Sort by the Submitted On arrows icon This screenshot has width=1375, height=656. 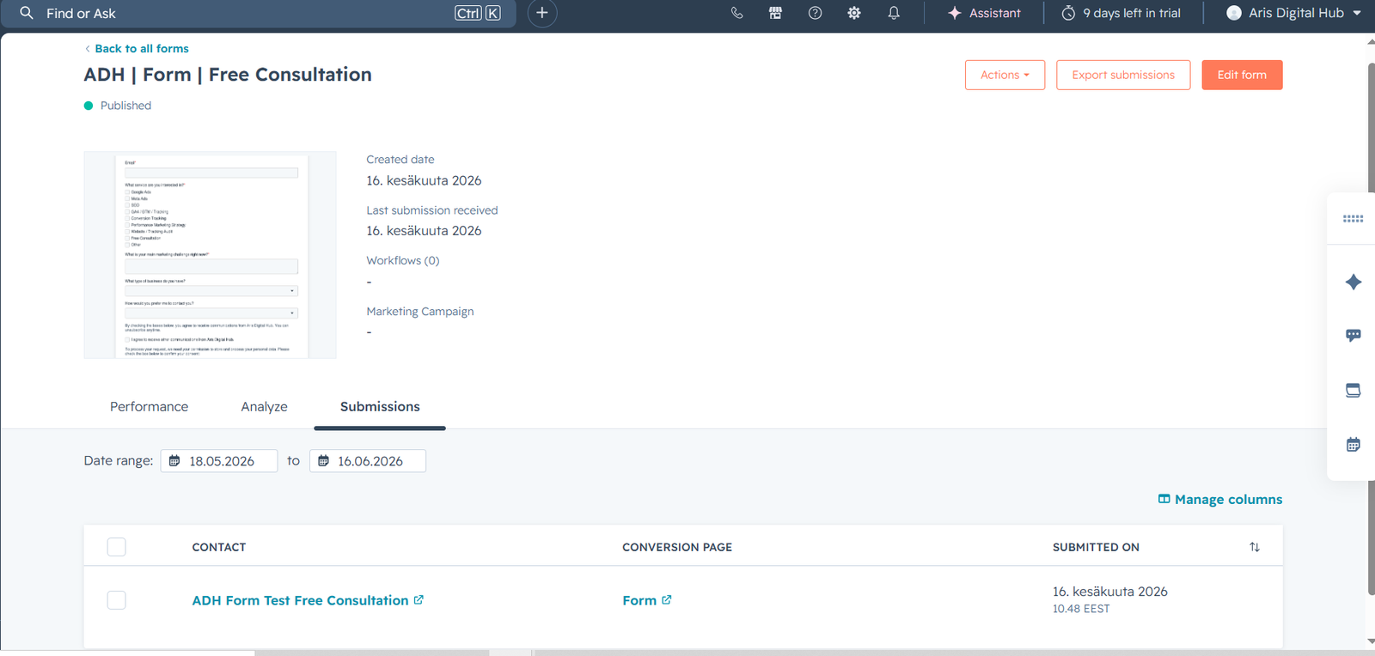click(x=1255, y=547)
